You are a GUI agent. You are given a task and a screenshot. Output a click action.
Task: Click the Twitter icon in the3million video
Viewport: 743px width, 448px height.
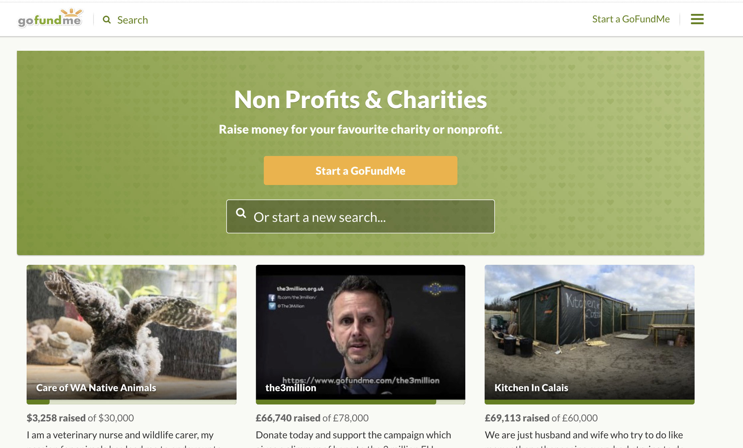(x=272, y=306)
